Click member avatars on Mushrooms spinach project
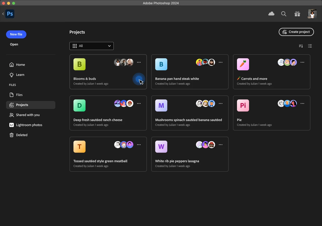 pos(206,103)
